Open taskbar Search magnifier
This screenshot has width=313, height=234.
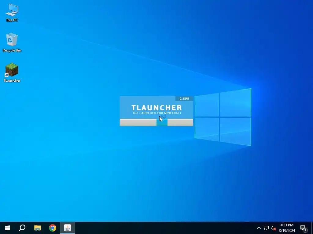coord(22,228)
